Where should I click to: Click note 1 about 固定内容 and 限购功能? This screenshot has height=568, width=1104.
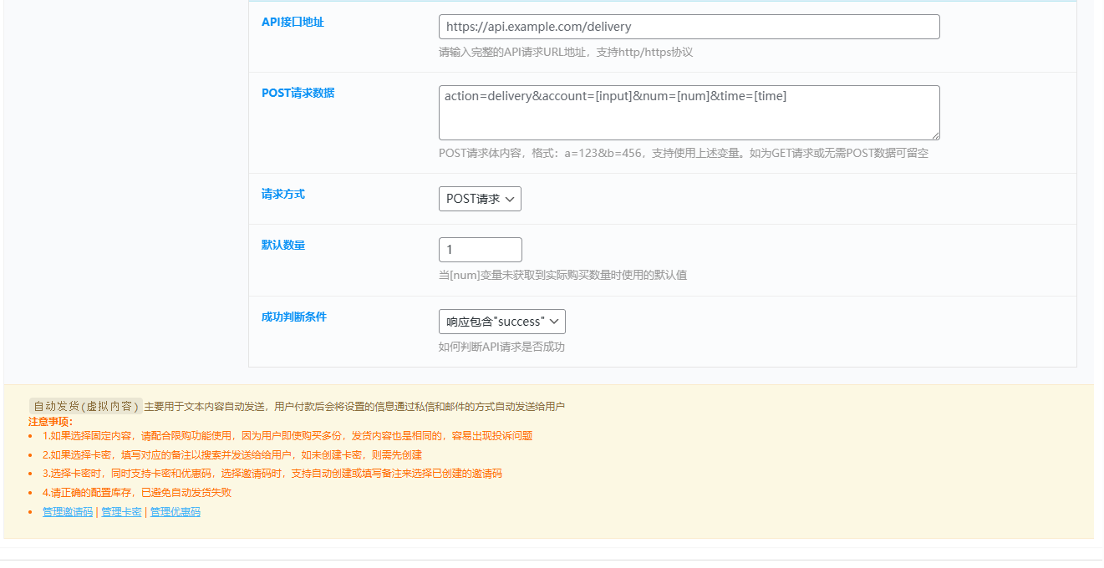click(287, 435)
